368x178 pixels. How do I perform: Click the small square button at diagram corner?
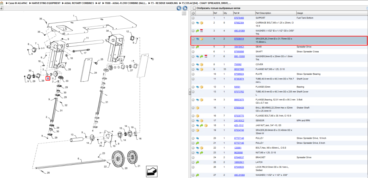[184, 14]
